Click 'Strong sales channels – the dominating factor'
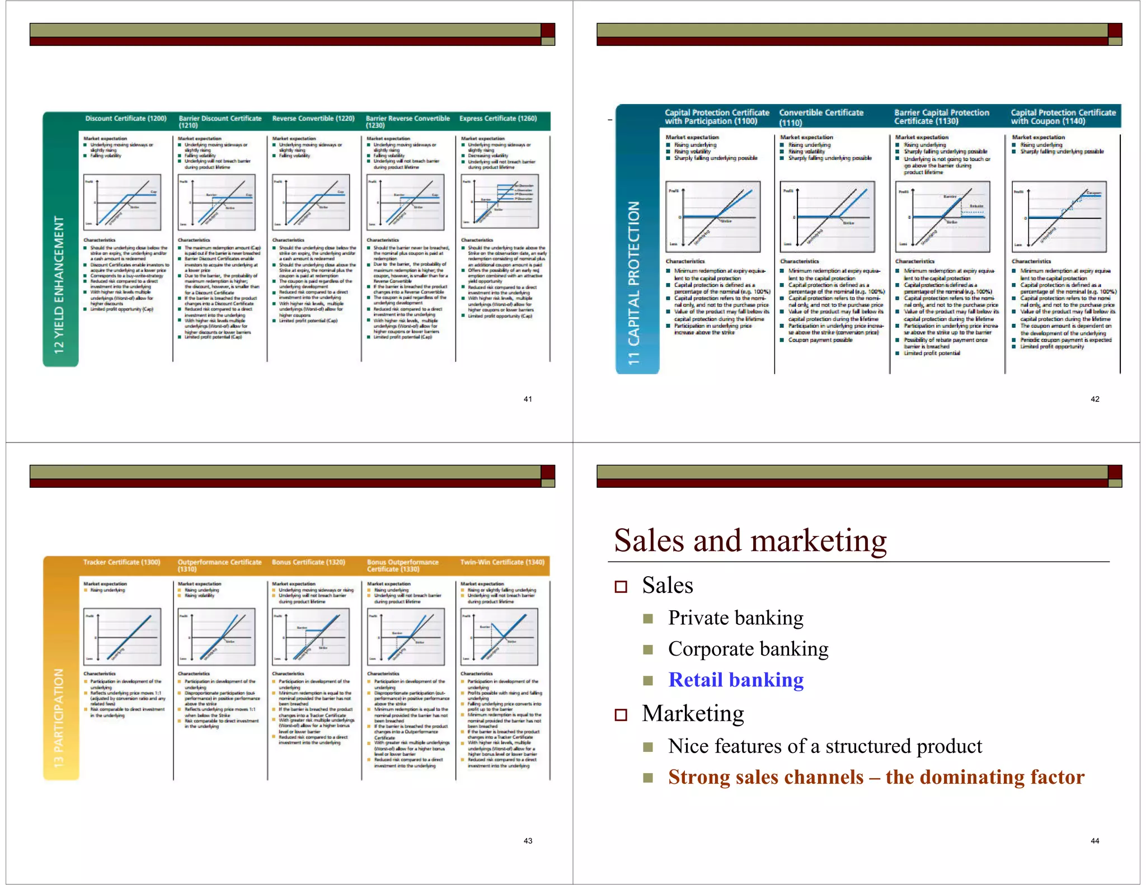Image resolution: width=1146 pixels, height=885 pixels. coord(876,777)
